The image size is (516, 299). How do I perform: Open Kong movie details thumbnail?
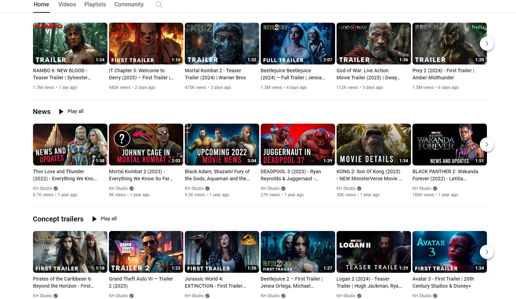point(374,145)
